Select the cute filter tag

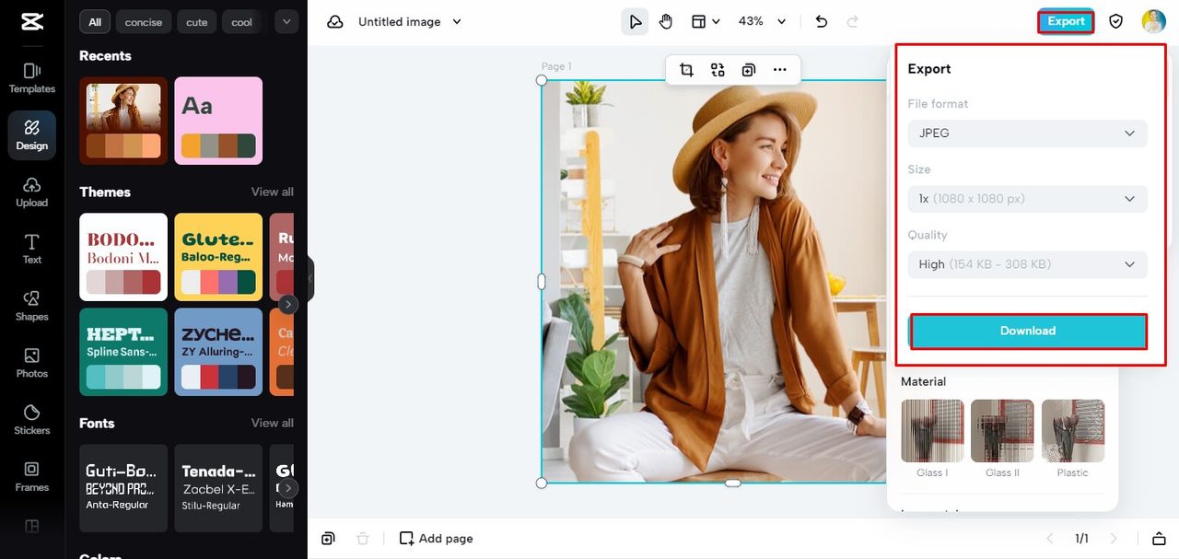click(x=197, y=22)
